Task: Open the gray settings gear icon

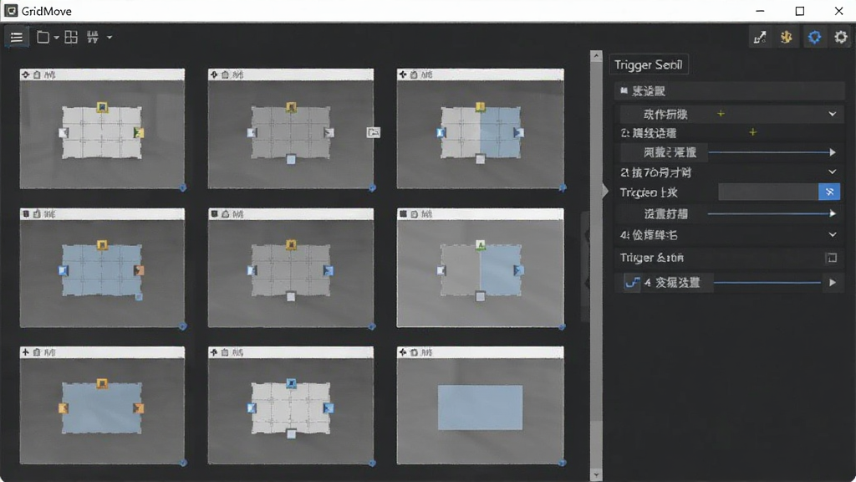Action: (x=841, y=37)
